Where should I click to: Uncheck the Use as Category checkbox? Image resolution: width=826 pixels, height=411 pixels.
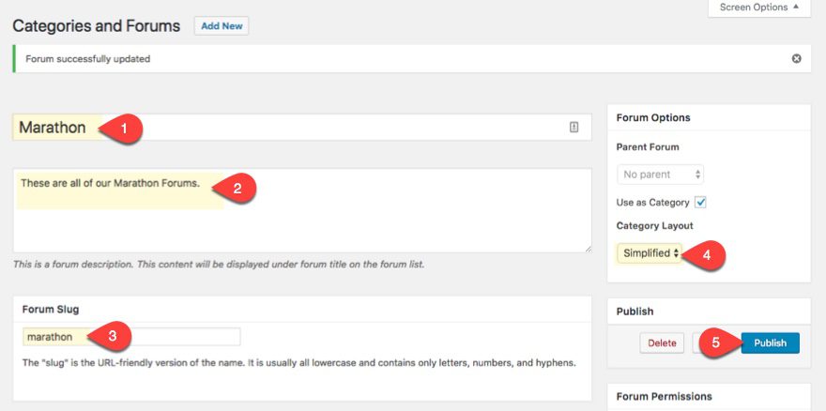pyautogui.click(x=700, y=202)
